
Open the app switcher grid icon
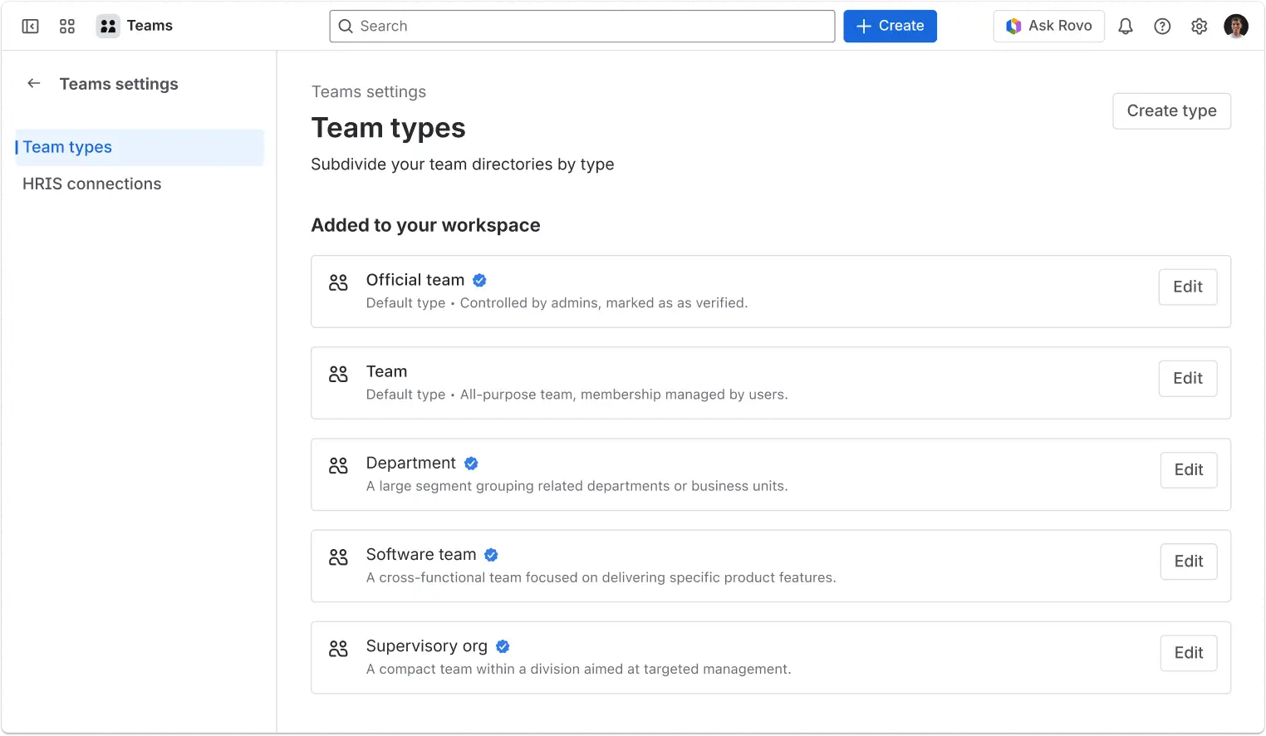[66, 26]
